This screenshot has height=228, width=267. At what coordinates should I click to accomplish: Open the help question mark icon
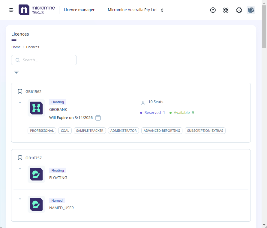pos(213,10)
